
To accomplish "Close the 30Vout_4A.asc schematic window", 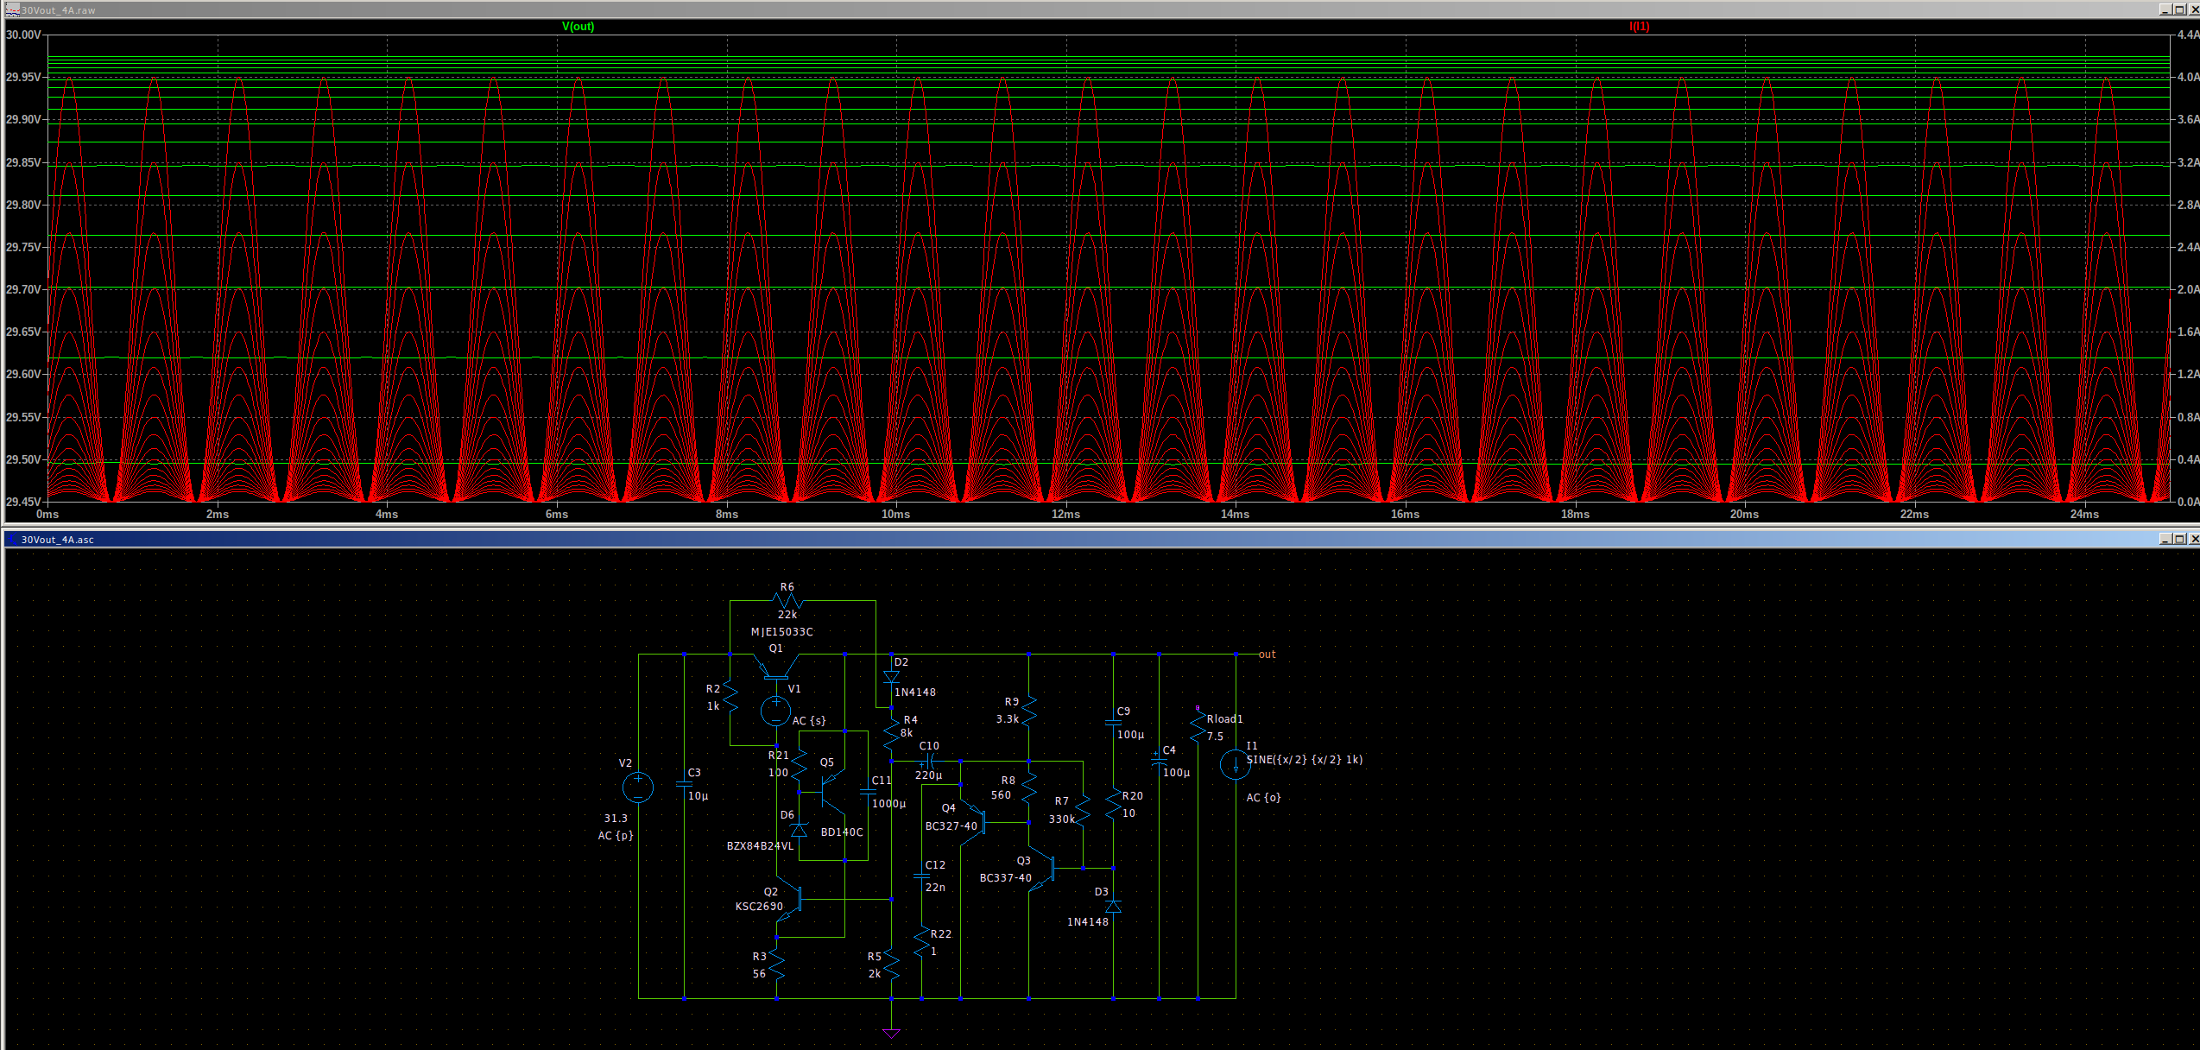I will tap(2194, 539).
